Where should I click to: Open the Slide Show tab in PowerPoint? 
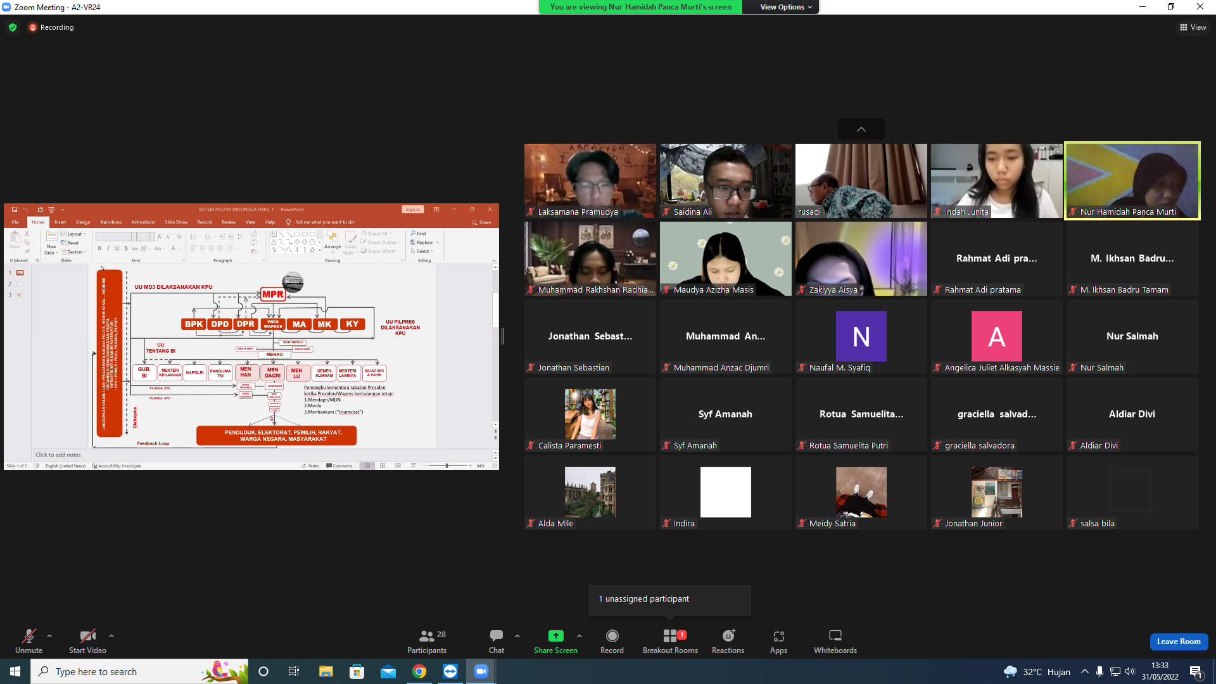click(176, 222)
